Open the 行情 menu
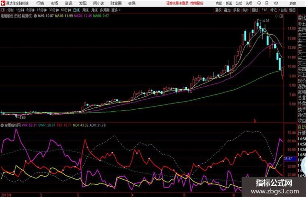Viewport: 306px width, 197px height. [x=40, y=3]
